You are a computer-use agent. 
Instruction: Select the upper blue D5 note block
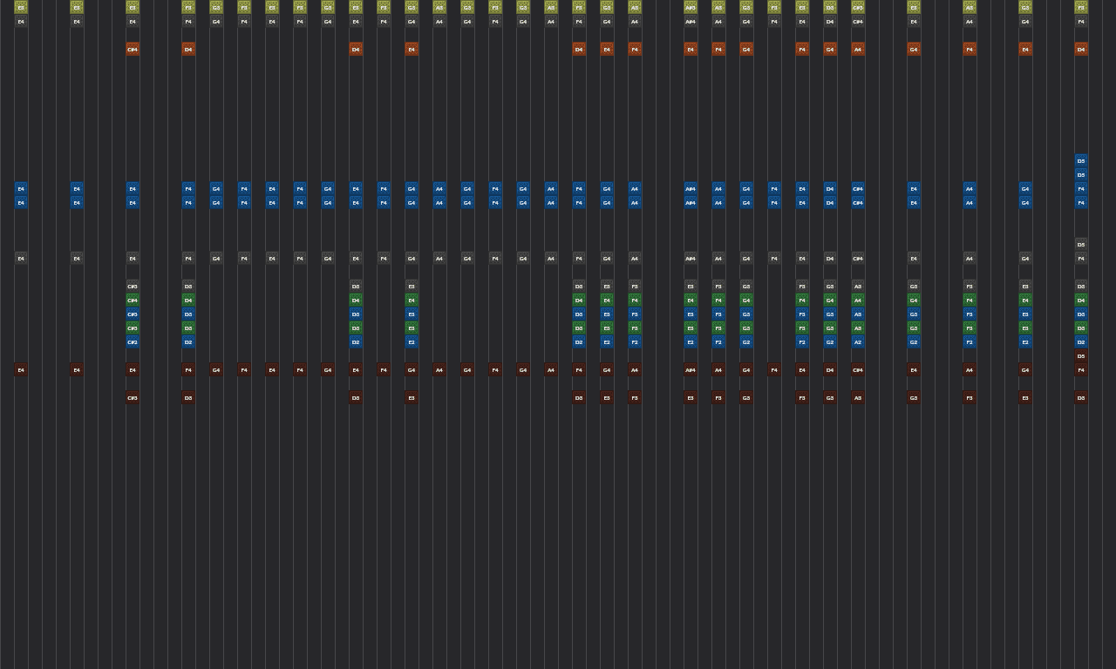(1081, 160)
